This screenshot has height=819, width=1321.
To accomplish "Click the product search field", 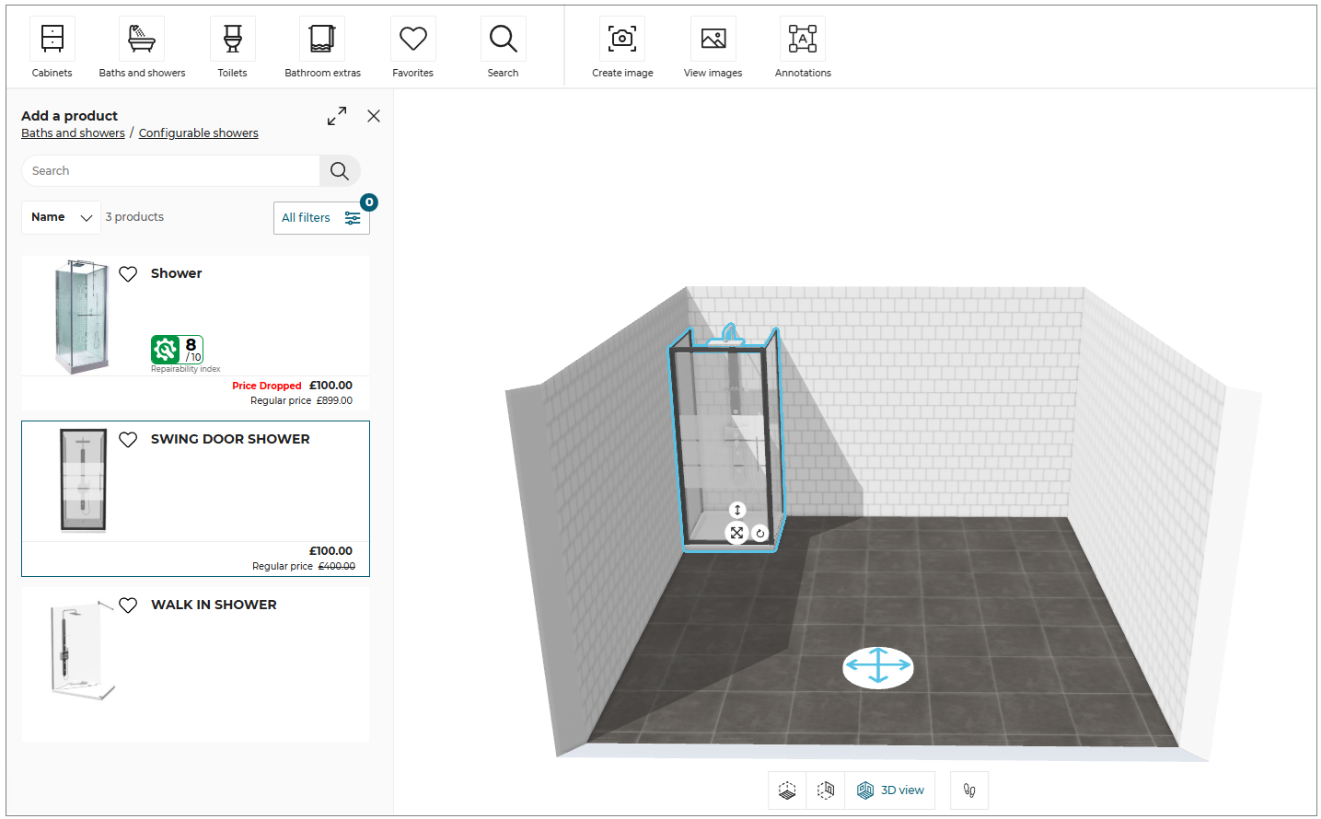I will point(170,171).
